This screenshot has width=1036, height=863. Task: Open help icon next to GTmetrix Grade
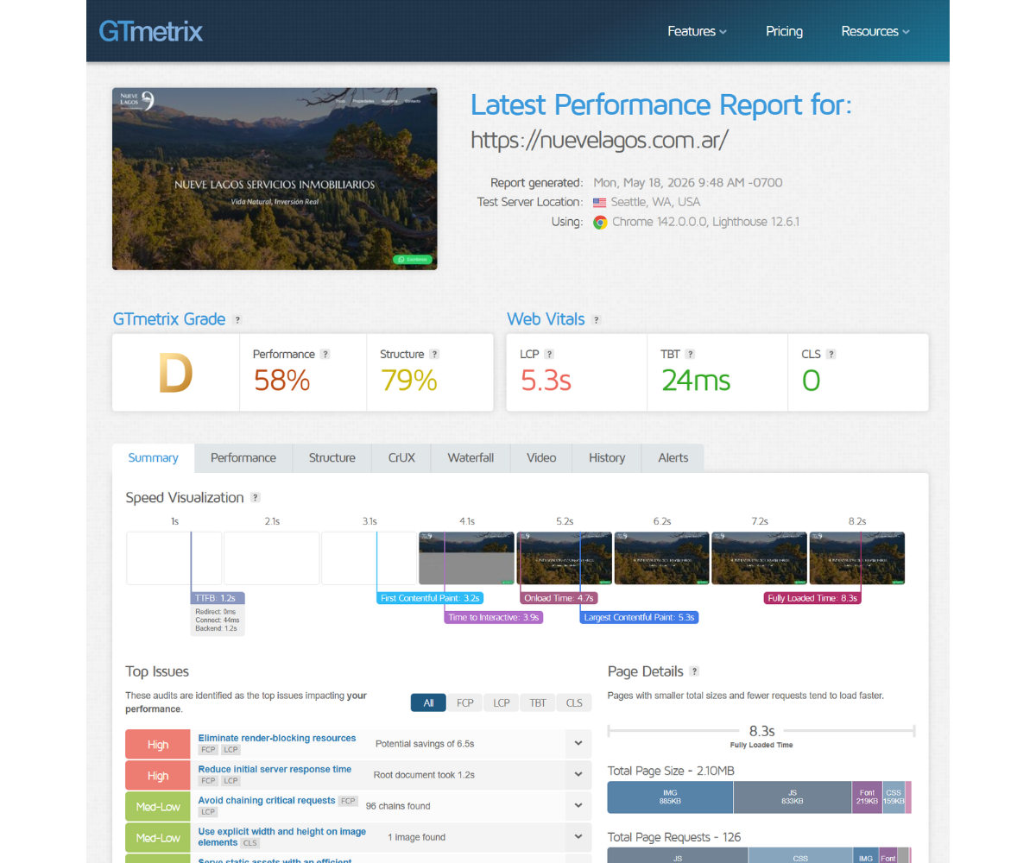(237, 320)
